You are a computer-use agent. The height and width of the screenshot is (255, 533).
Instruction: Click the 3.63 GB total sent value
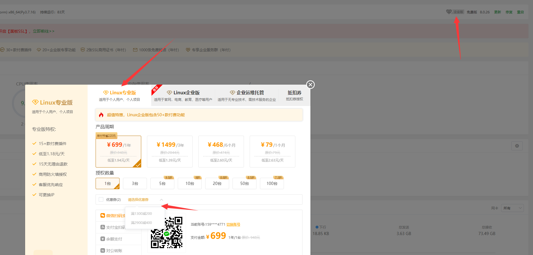coord(404,234)
